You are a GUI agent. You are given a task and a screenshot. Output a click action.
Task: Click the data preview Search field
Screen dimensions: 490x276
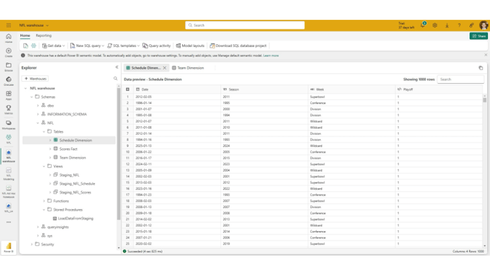click(461, 79)
